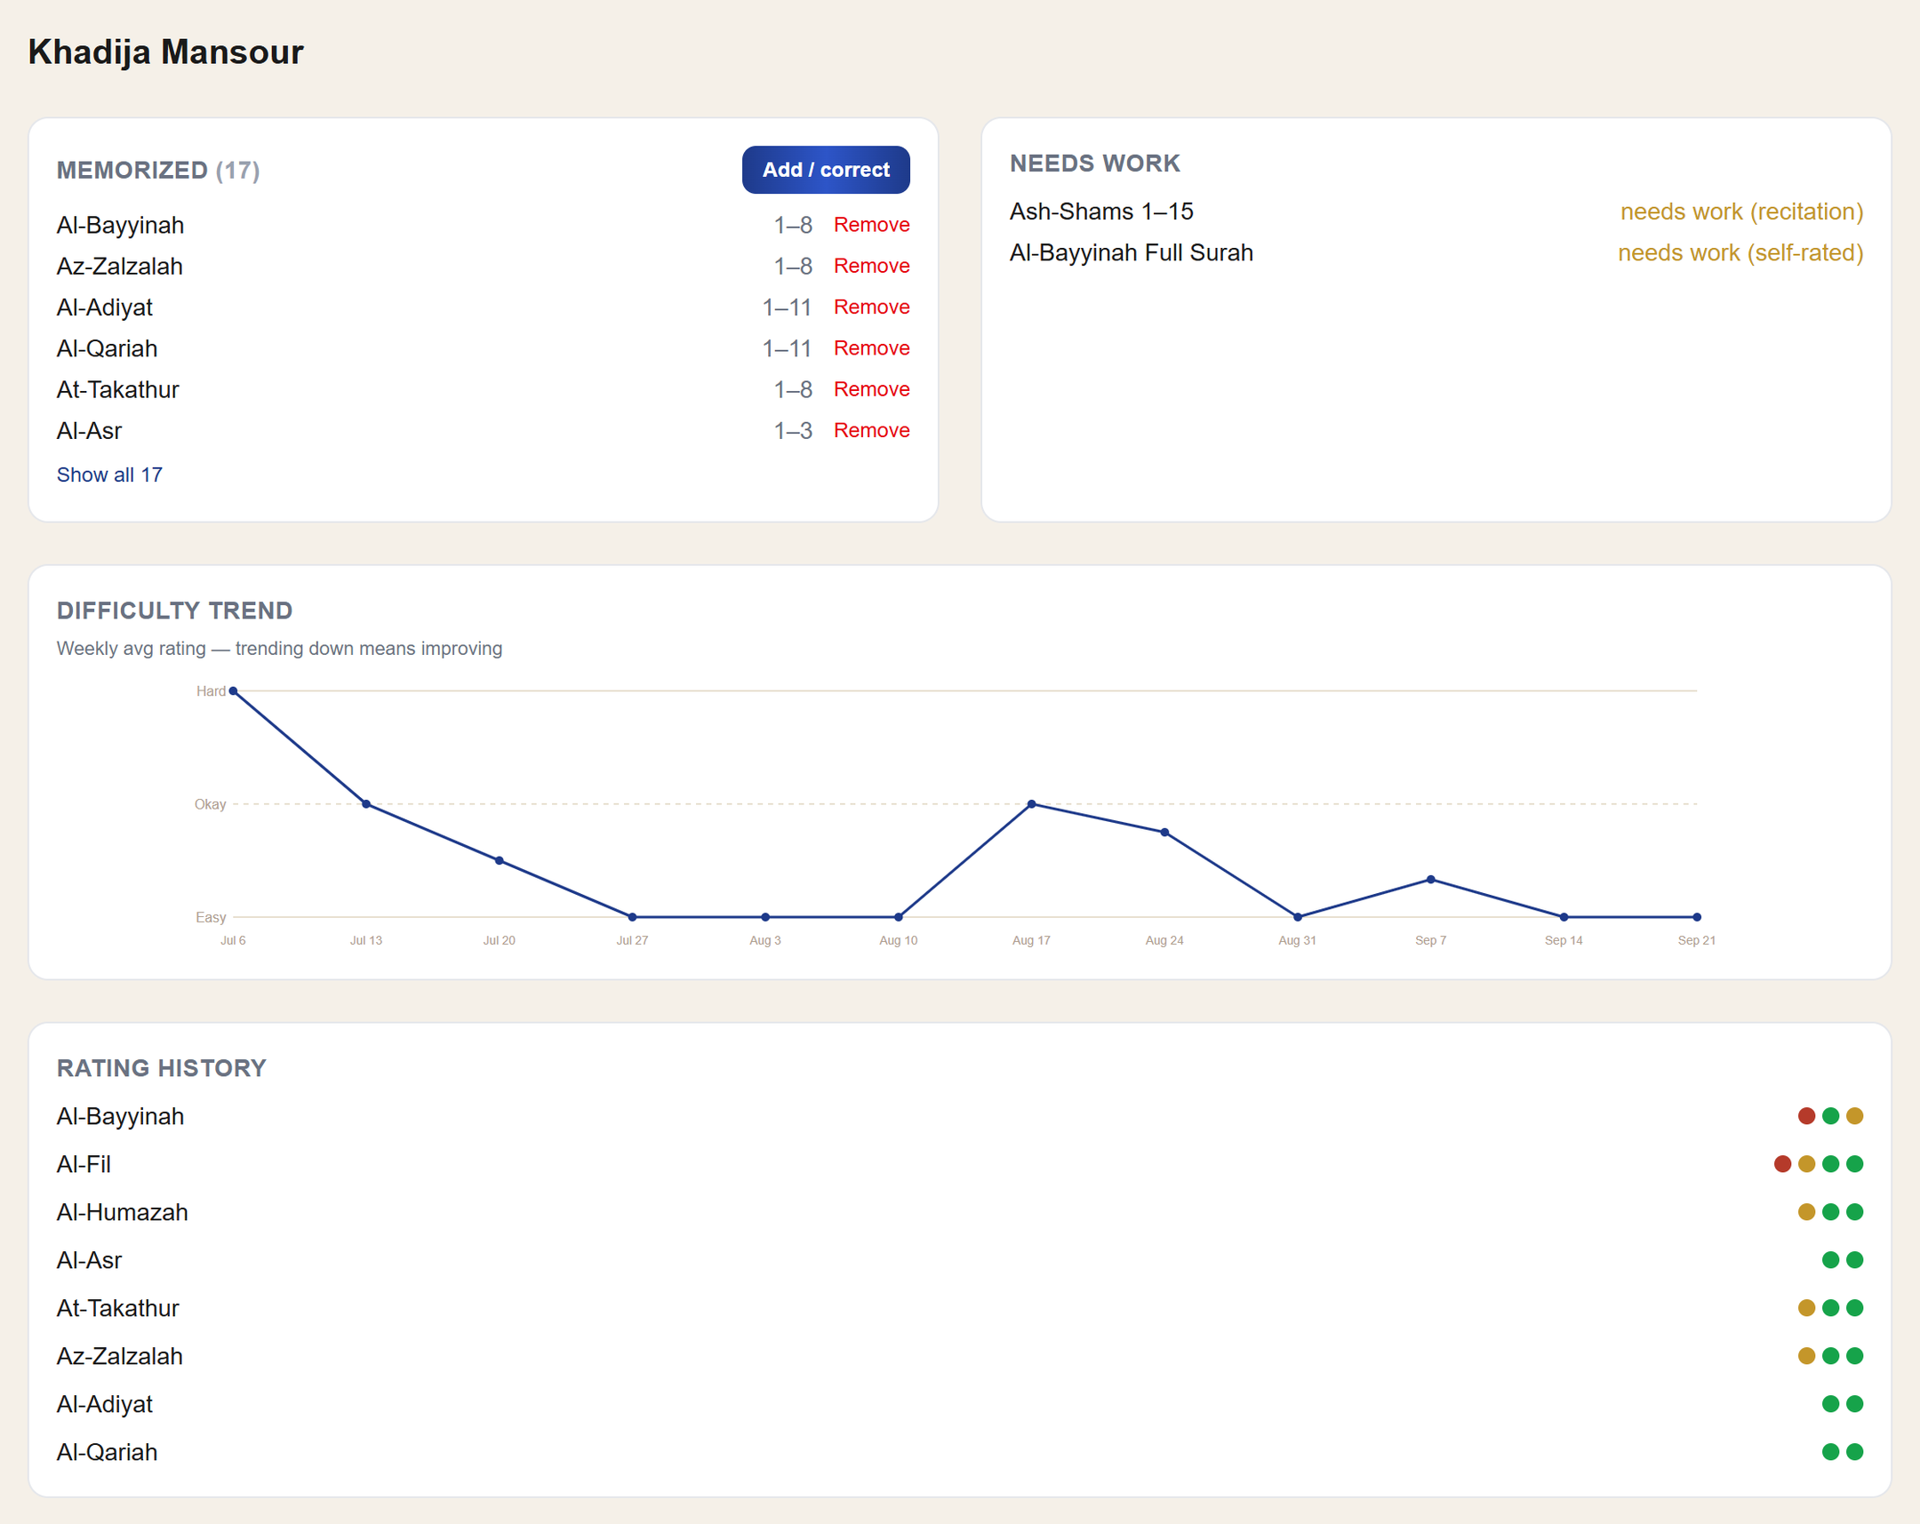Click the Al-Adiyat verse range 1–11
Viewport: 1920px width, 1524px height.
(x=788, y=307)
